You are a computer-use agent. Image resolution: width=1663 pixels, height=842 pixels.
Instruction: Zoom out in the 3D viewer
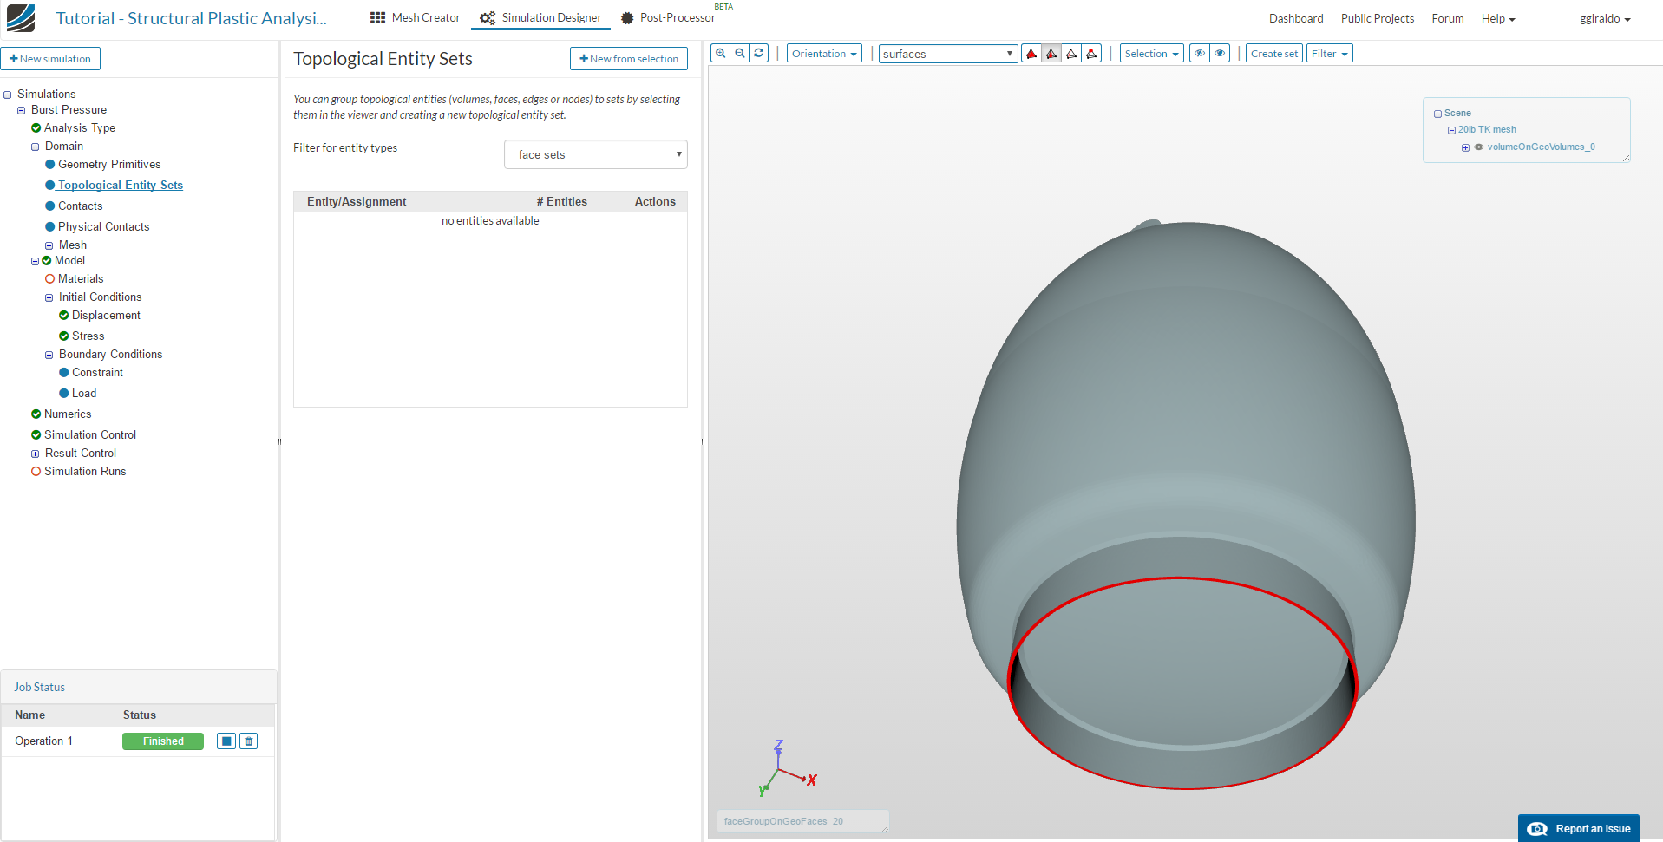740,53
